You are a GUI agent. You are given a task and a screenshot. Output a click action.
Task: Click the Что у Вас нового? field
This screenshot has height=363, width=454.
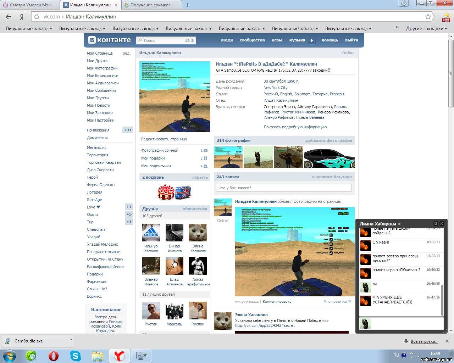(x=284, y=188)
